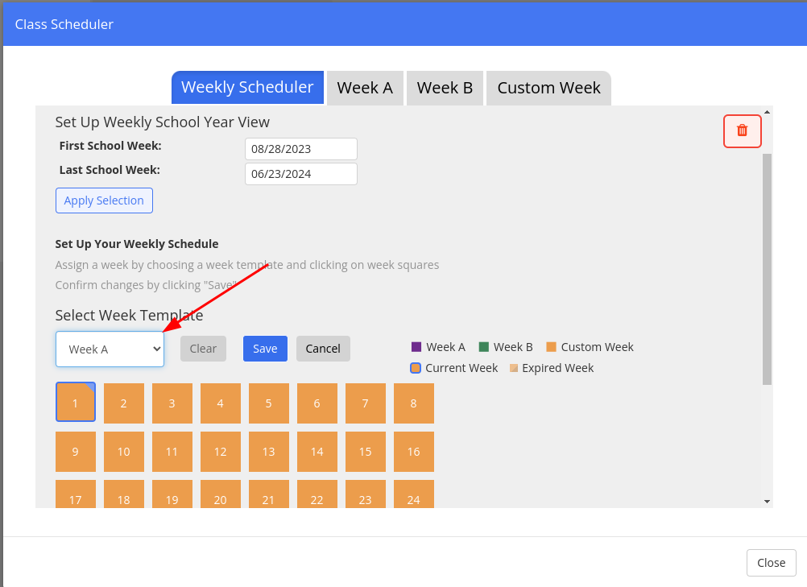Viewport: 807px width, 587px height.
Task: Cancel the weekly schedule changes
Action: pyautogui.click(x=323, y=349)
